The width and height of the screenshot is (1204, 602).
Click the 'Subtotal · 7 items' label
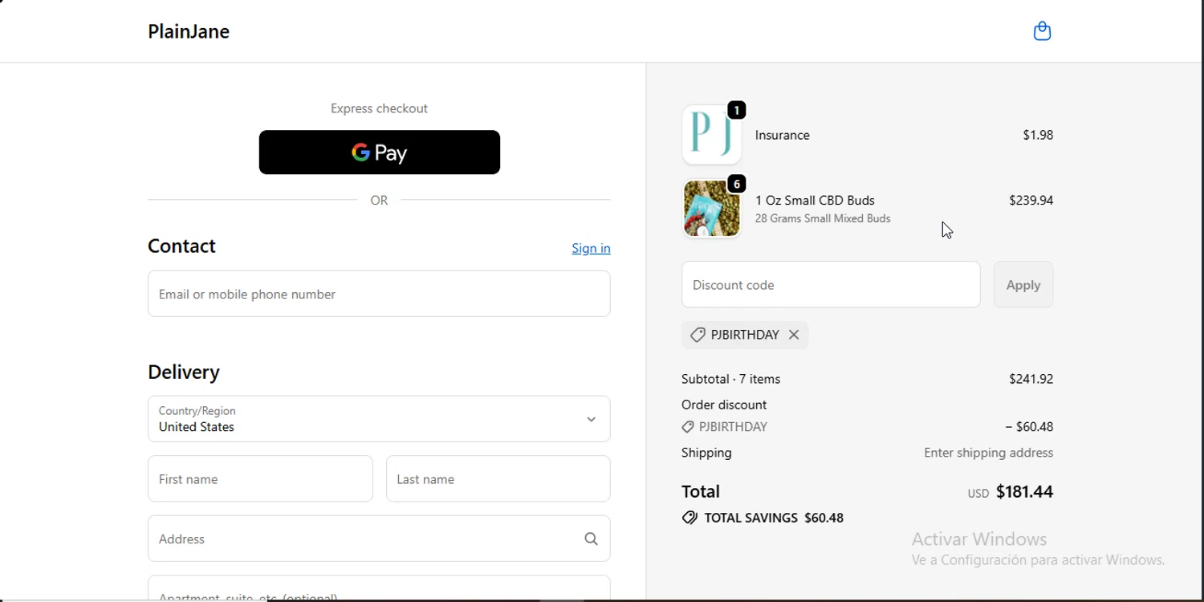[730, 379]
